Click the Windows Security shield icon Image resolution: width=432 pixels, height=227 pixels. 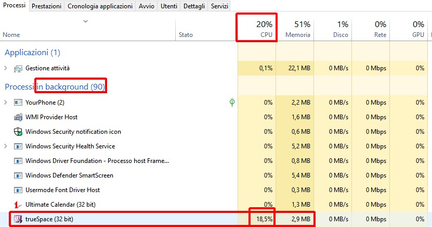18,132
